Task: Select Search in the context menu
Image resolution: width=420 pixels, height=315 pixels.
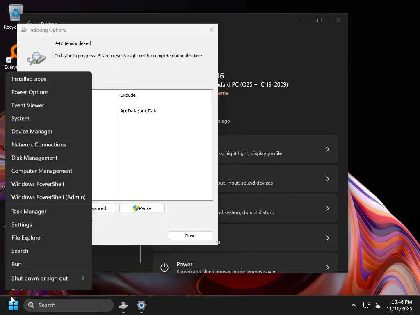Action: [x=48, y=251]
